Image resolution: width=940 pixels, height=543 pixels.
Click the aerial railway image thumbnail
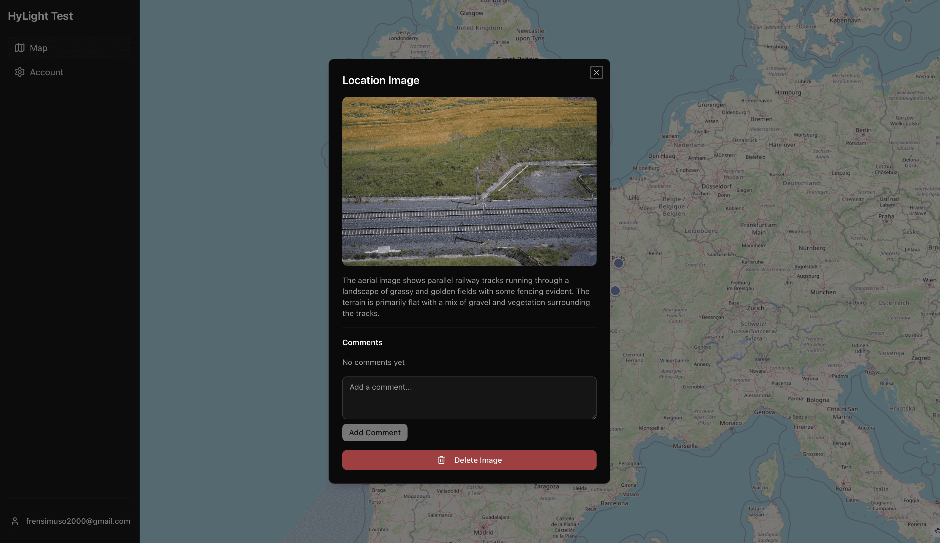(x=469, y=181)
